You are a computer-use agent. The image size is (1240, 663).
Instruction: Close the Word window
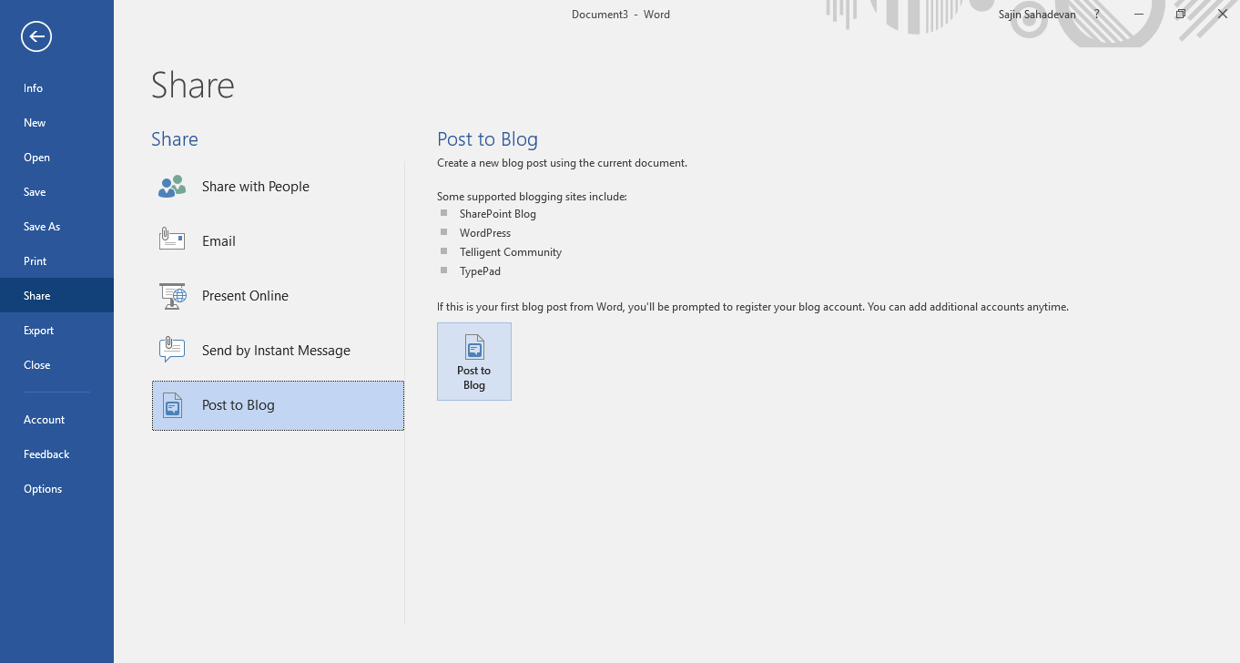pos(1223,15)
